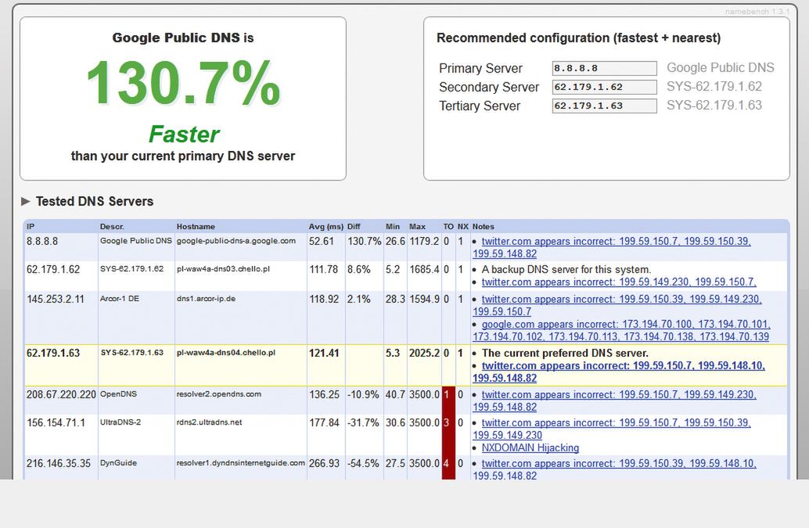The width and height of the screenshot is (809, 528).
Task: Click the average value 121.41
Action: [324, 354]
